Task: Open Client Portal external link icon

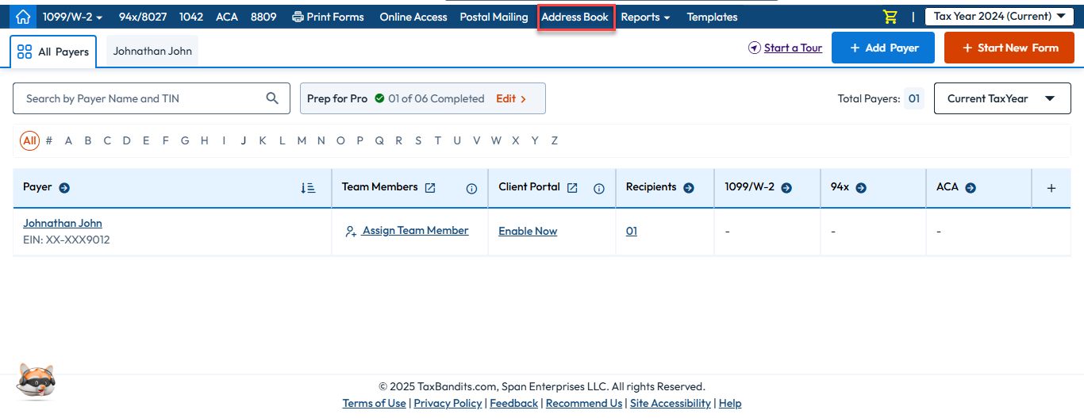Action: pyautogui.click(x=572, y=188)
